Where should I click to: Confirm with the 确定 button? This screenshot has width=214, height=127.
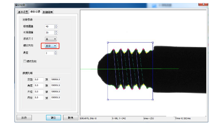click(x=53, y=118)
